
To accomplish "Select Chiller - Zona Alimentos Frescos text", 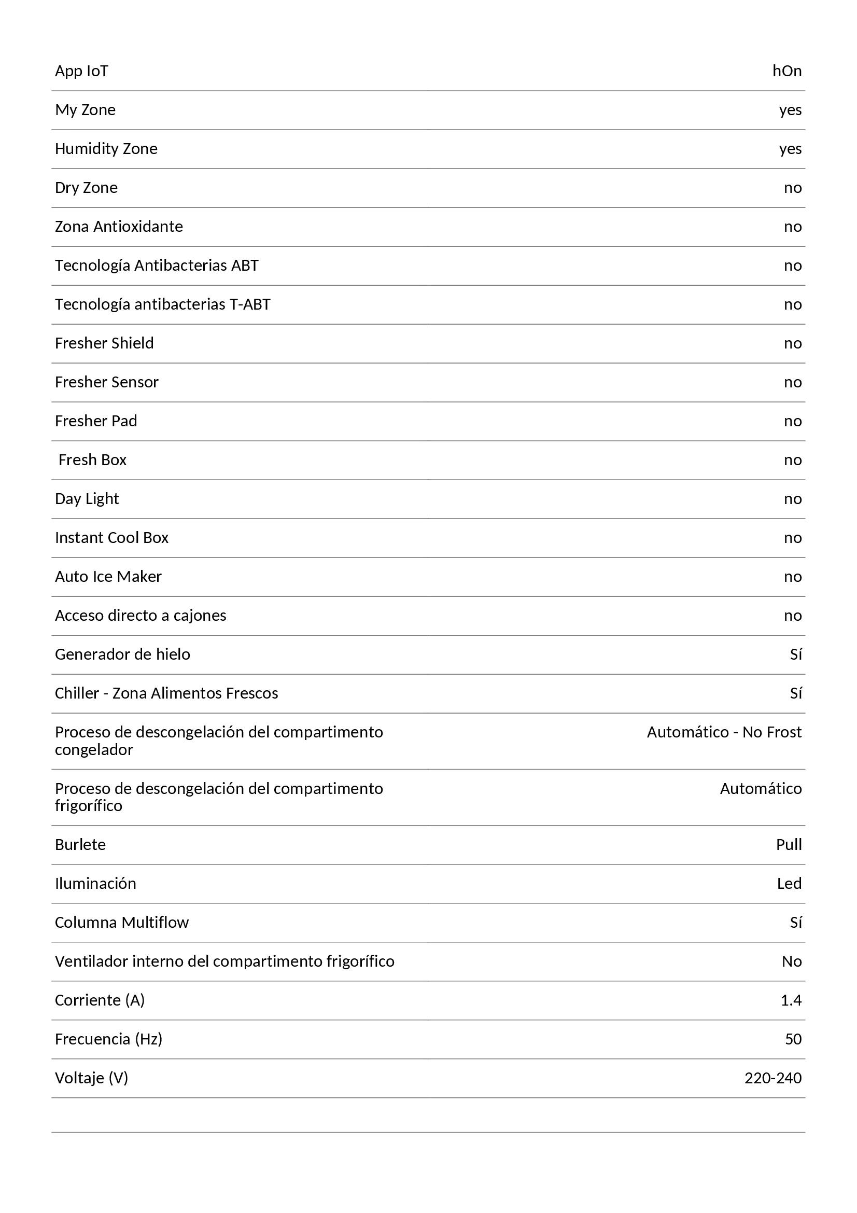I will pos(166,693).
